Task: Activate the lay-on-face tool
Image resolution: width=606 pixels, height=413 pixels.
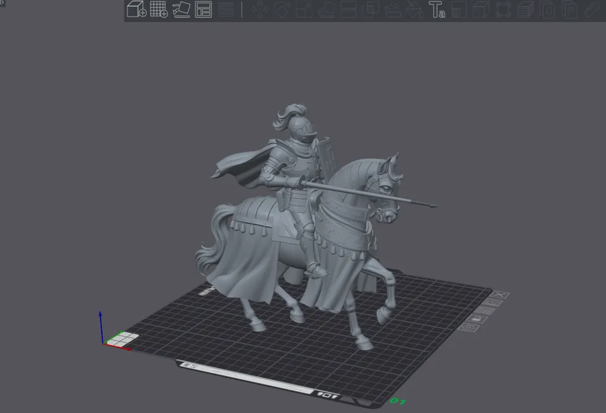Action: click(326, 10)
